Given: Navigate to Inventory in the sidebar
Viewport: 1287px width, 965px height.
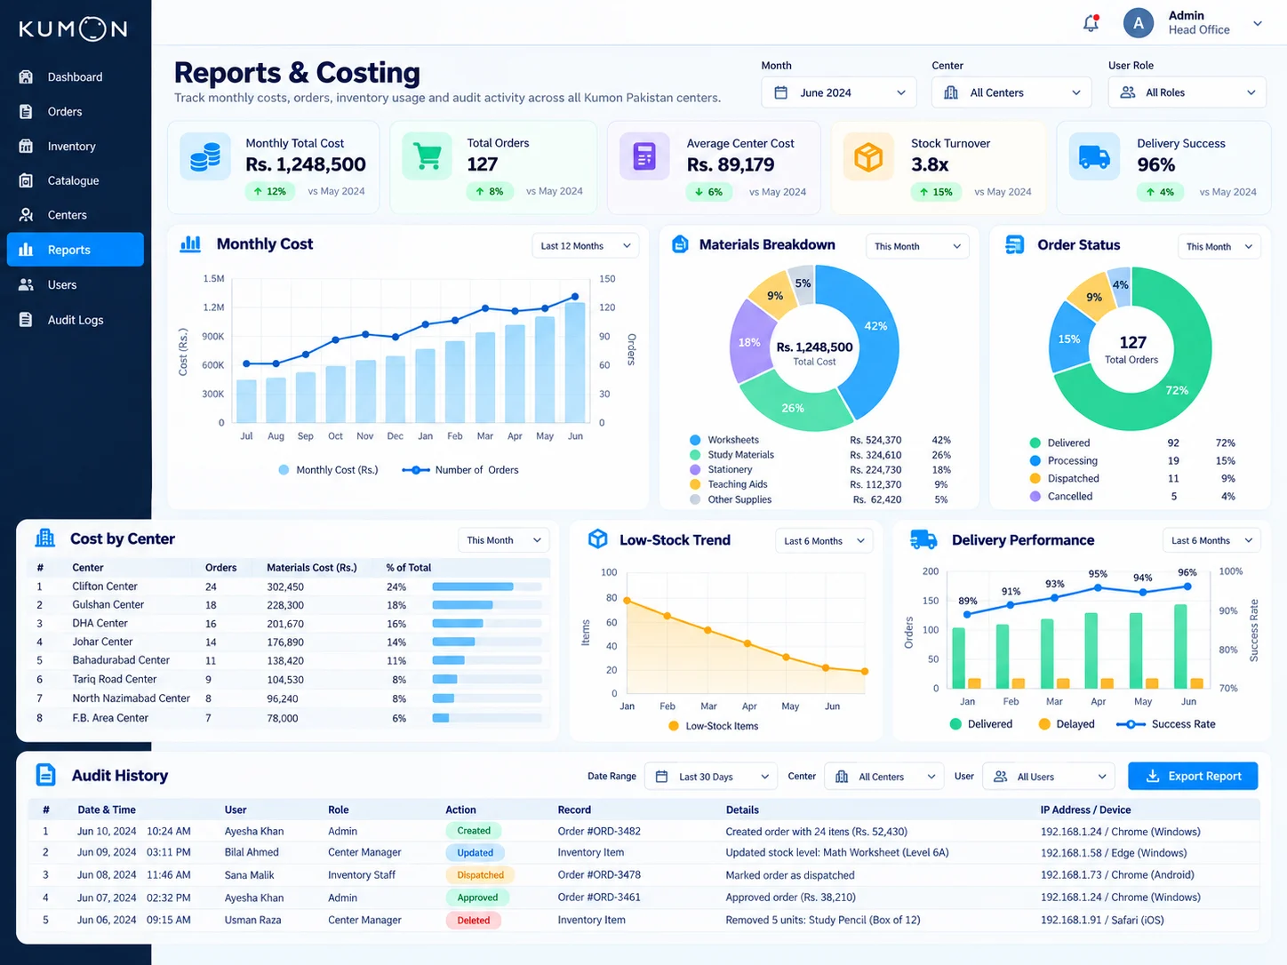Looking at the screenshot, I should click(76, 147).
